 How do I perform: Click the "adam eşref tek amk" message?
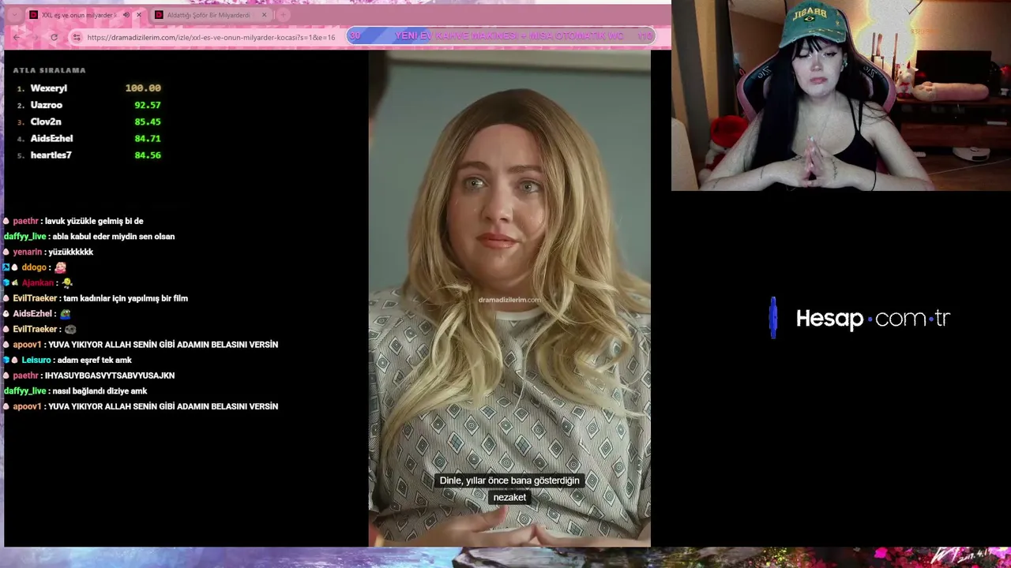pyautogui.click(x=95, y=360)
